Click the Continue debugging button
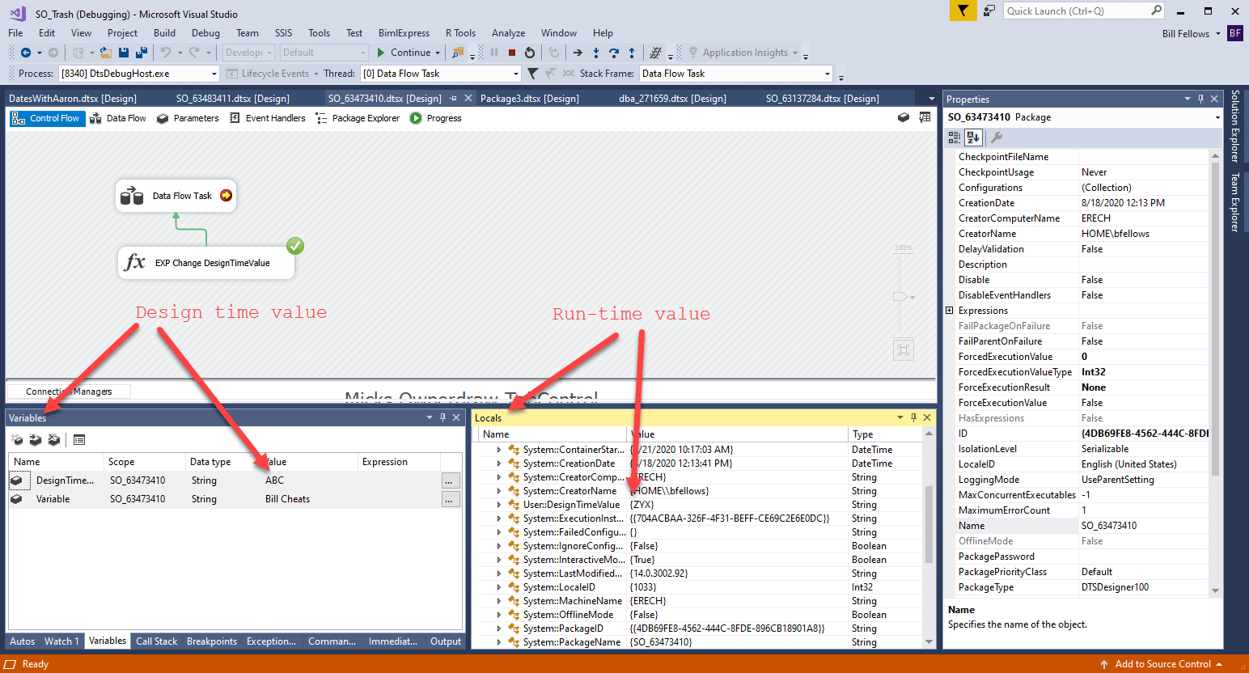Viewport: 1249px width, 673px height. [404, 53]
